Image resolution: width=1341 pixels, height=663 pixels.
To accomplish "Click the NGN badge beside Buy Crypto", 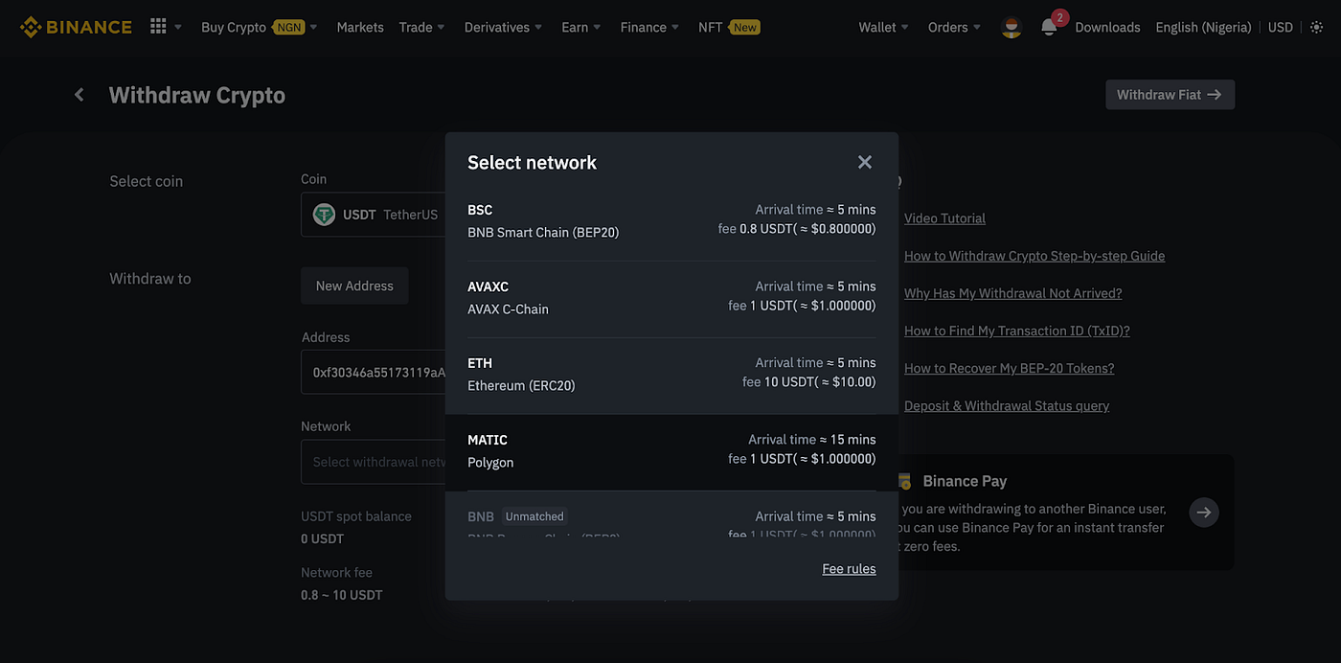I will point(288,27).
